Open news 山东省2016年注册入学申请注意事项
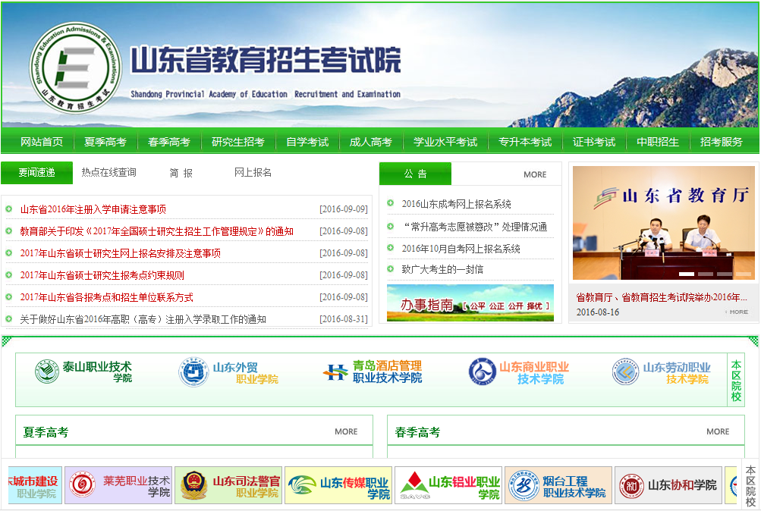The width and height of the screenshot is (761, 511). tap(93, 209)
